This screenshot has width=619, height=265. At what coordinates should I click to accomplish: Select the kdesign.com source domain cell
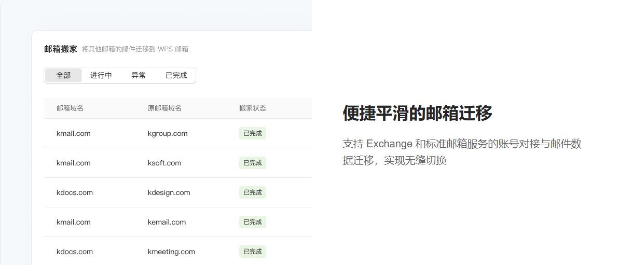[x=169, y=192]
